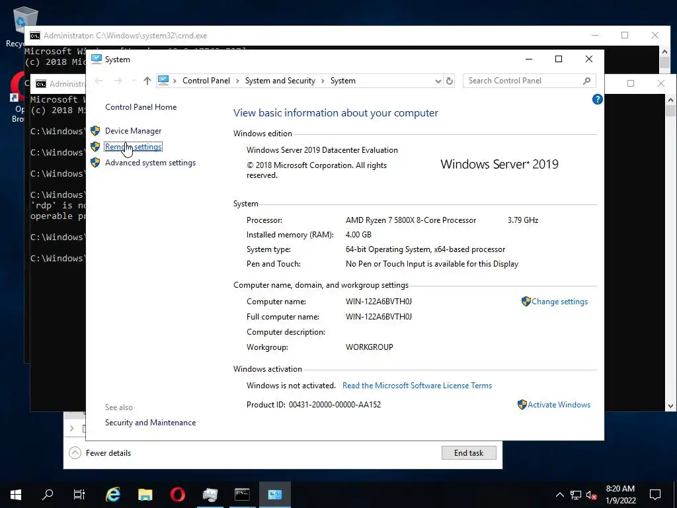The width and height of the screenshot is (677, 508).
Task: Click the shield icon beside Remote settings
Action: [x=95, y=146]
